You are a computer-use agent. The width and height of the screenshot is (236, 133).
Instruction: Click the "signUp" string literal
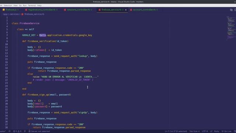pos(83,112)
